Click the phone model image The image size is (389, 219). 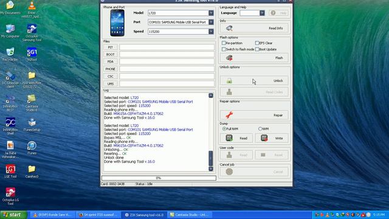(117, 23)
